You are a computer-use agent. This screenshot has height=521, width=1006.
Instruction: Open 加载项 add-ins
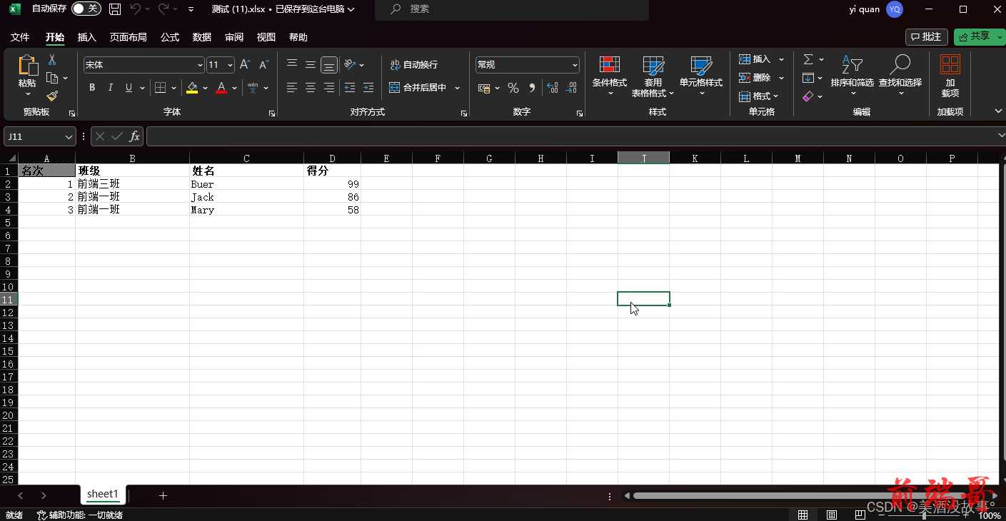point(950,76)
